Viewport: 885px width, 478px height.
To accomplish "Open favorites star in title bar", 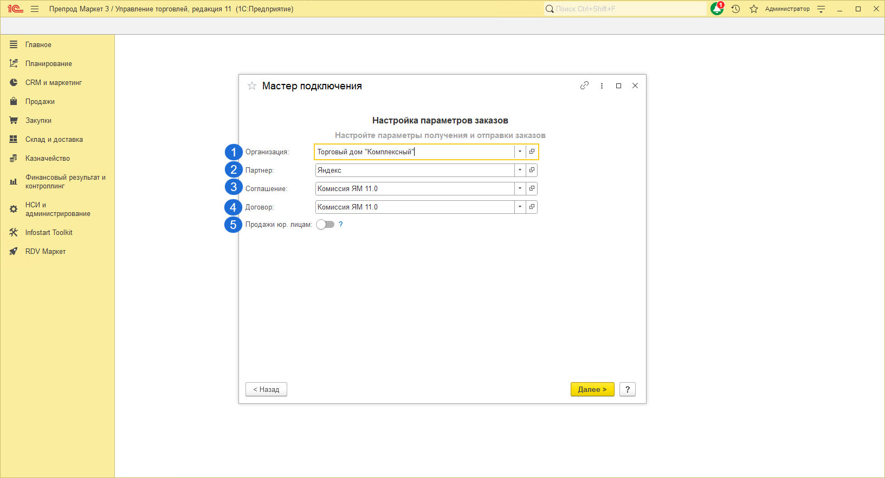I will tap(753, 9).
